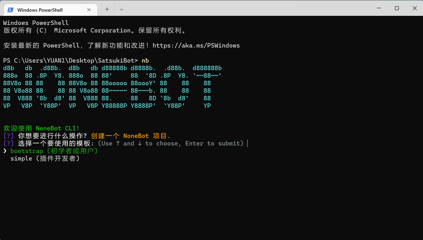Choose the simple (插件开发者) template option
Screen dimensions: 423x240
(x=45, y=158)
